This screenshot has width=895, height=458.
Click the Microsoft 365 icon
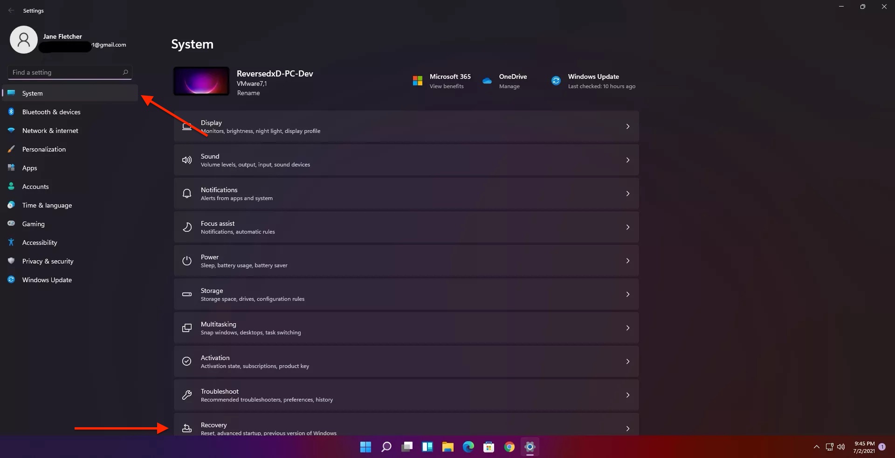[417, 81]
